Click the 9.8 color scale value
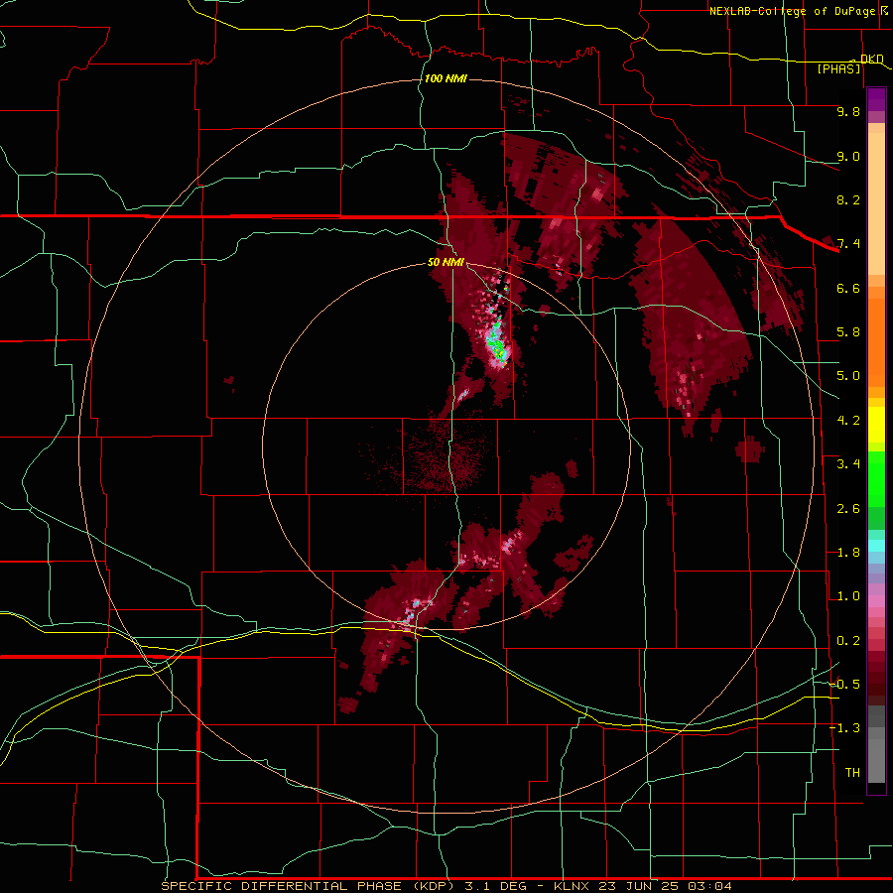893x893 pixels. pos(848,111)
